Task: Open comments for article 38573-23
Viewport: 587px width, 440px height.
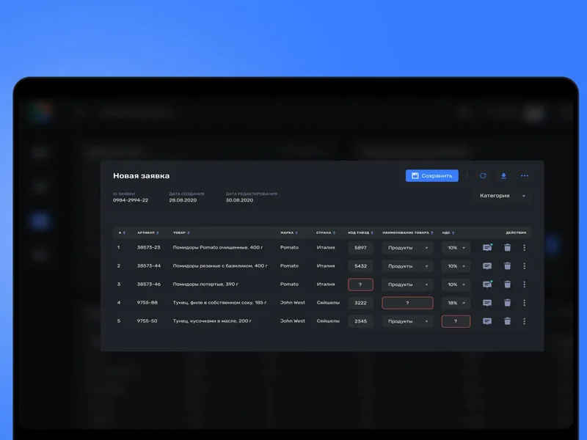Action: 487,248
